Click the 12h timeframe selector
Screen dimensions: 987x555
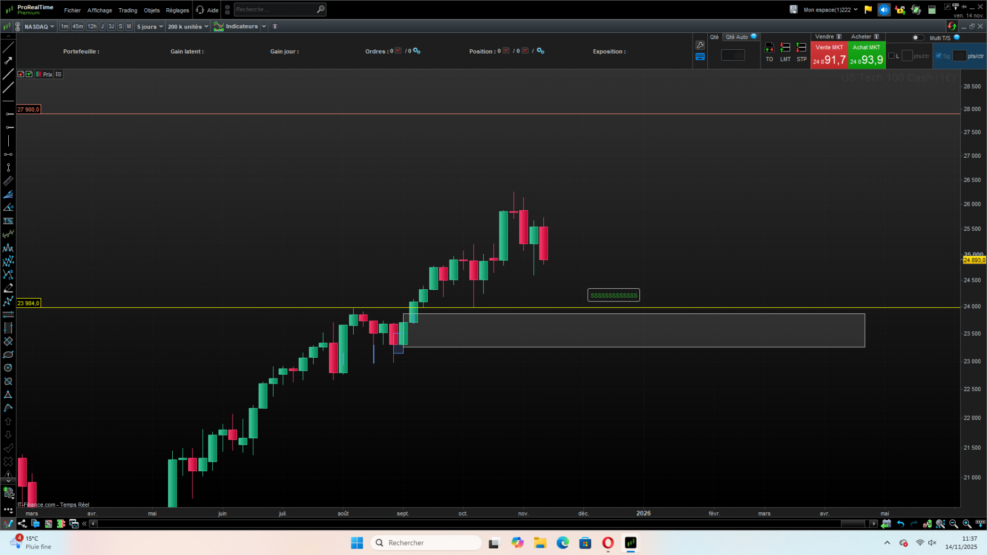91,26
